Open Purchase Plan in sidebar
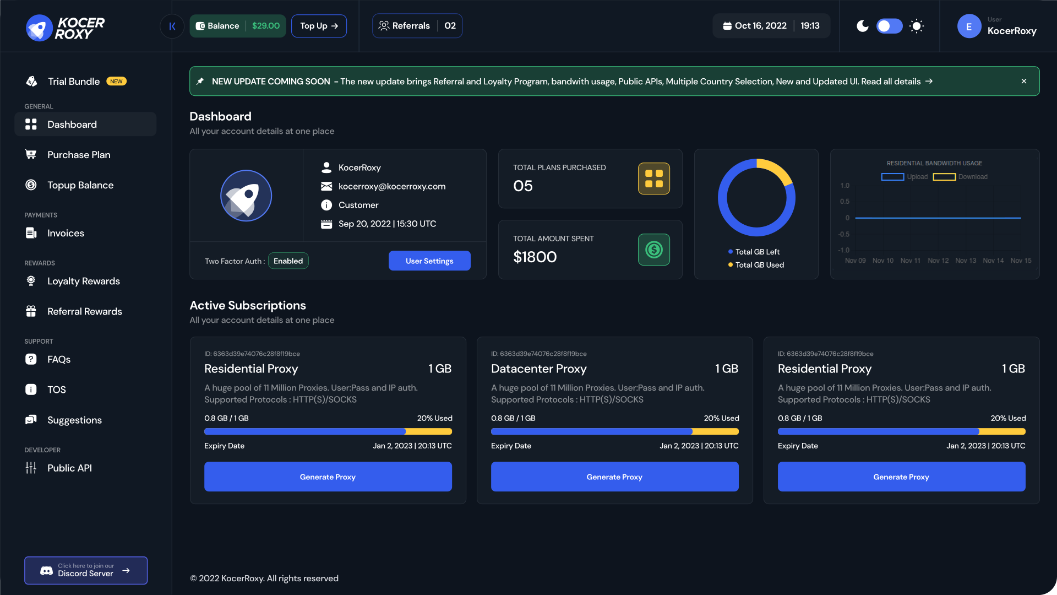This screenshot has height=595, width=1057. pos(79,155)
